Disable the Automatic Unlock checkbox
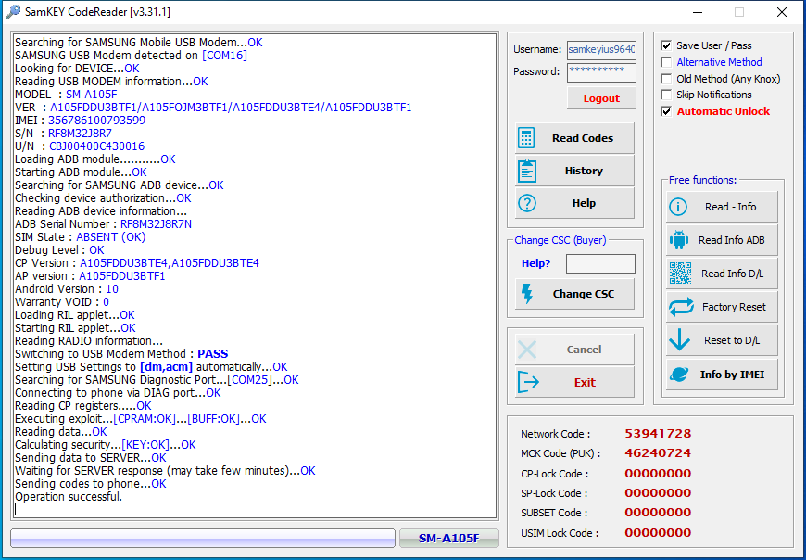Image resolution: width=806 pixels, height=560 pixels. [666, 111]
